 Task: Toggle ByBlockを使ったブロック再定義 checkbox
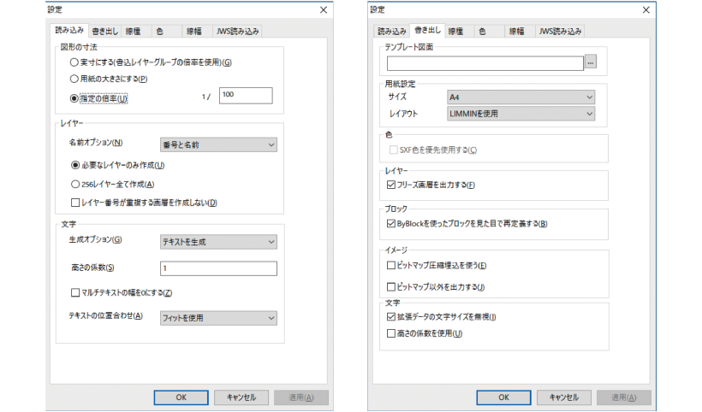[x=391, y=223]
